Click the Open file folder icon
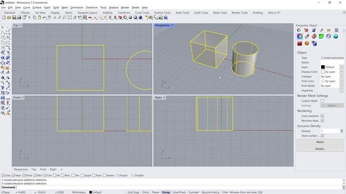This screenshot has height=194, width=346. coord(9,18)
